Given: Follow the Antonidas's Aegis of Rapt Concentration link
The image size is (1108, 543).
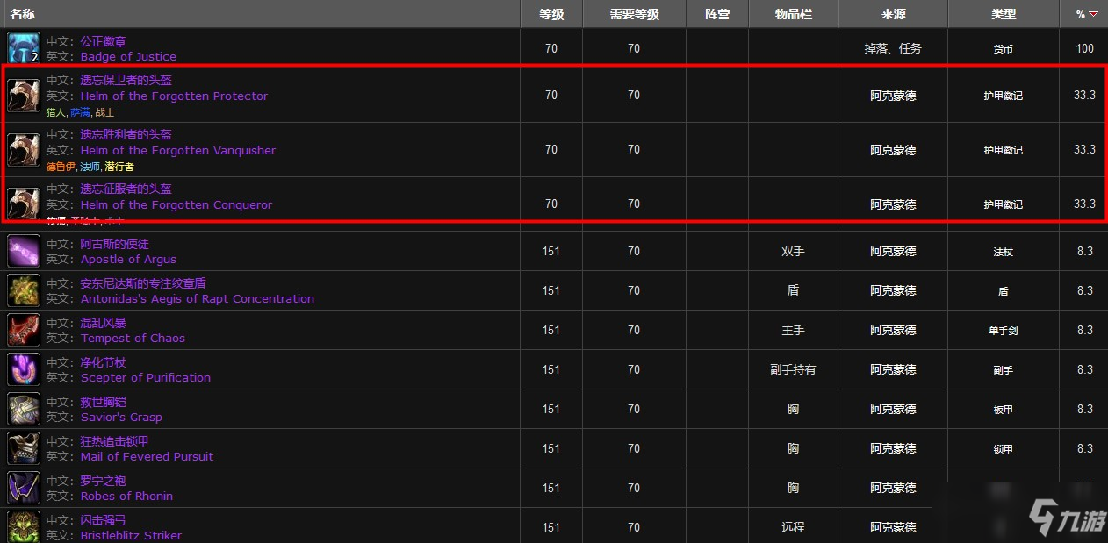Looking at the screenshot, I should (x=198, y=298).
